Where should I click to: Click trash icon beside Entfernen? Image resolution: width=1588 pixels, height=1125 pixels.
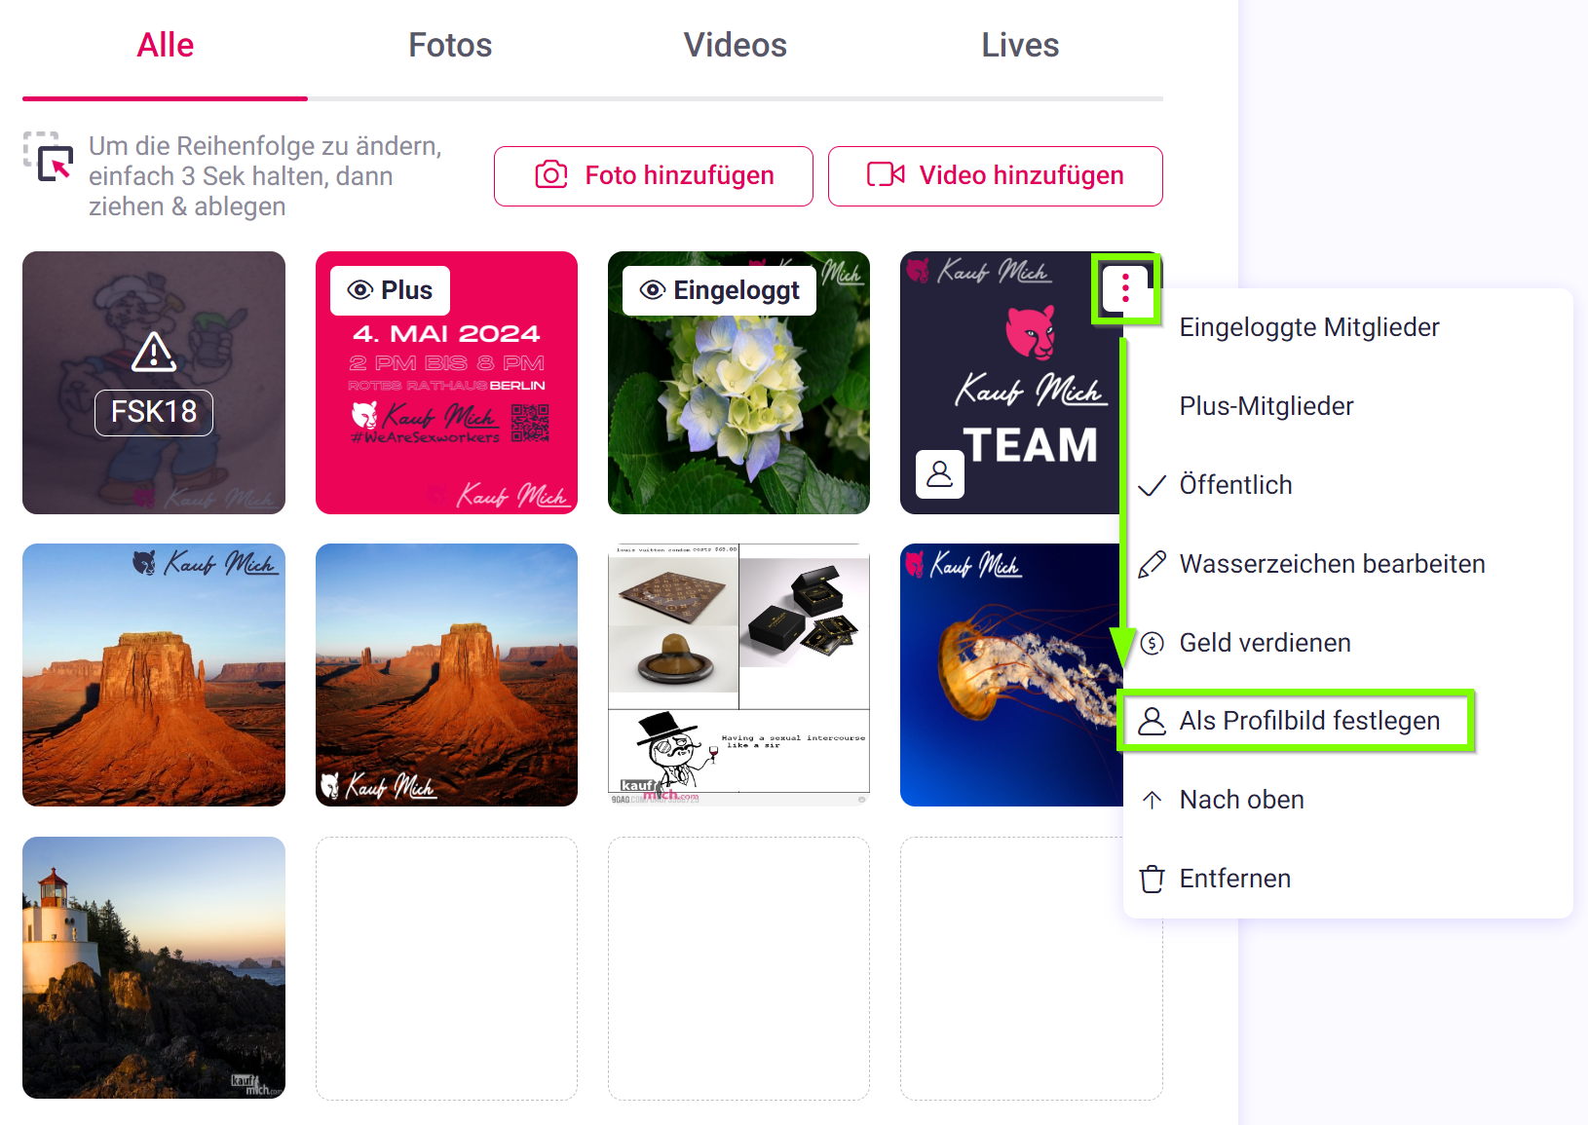coord(1153,879)
